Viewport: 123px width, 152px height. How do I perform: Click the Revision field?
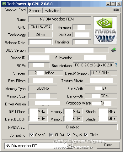82,27
